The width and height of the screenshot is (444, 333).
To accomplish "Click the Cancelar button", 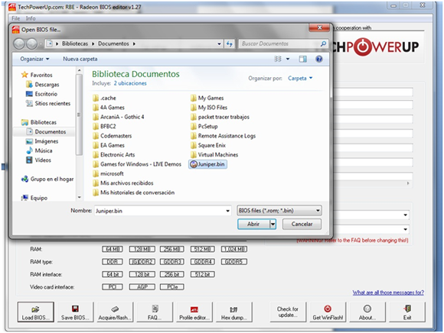I will tap(302, 224).
